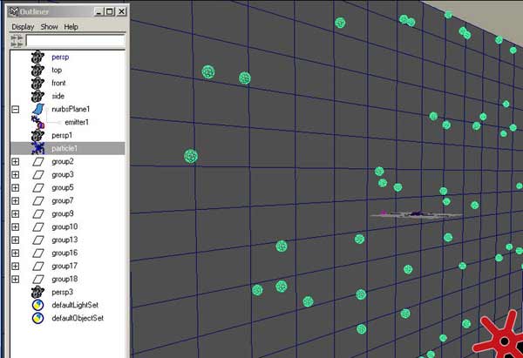Click the defaultObjectSet icon
Image resolution: width=523 pixels, height=358 pixels.
click(x=37, y=318)
